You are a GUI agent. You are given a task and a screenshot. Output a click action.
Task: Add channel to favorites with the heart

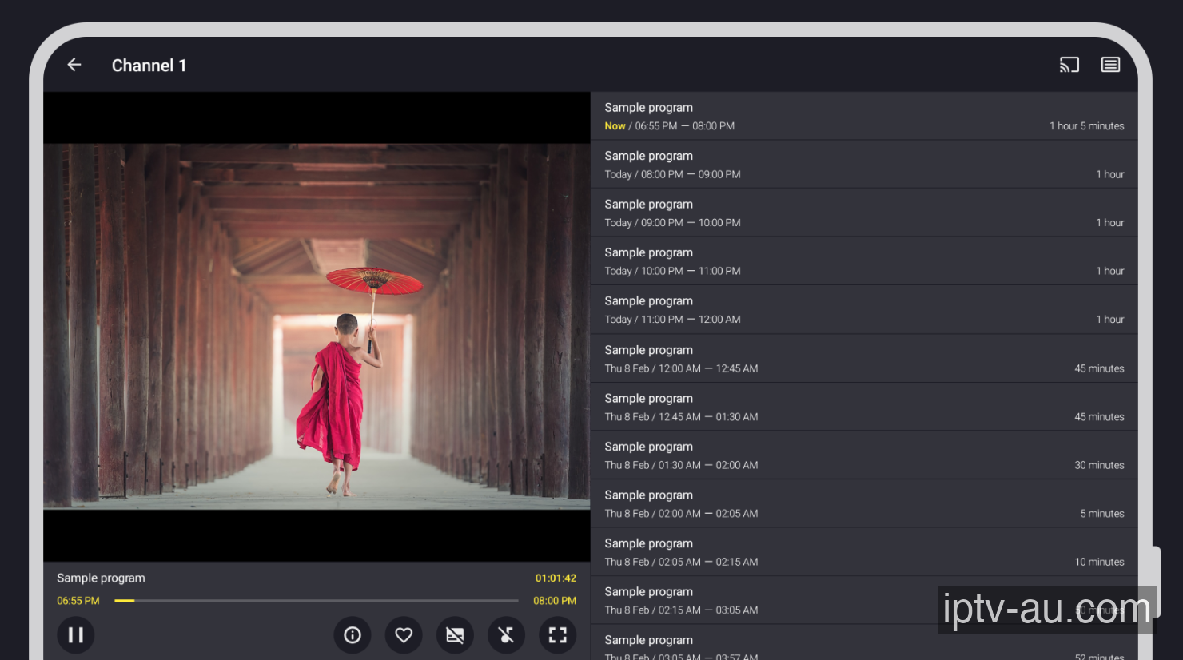(x=404, y=634)
